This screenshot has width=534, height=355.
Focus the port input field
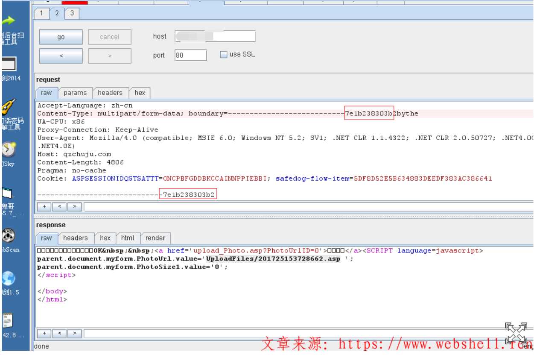click(190, 55)
